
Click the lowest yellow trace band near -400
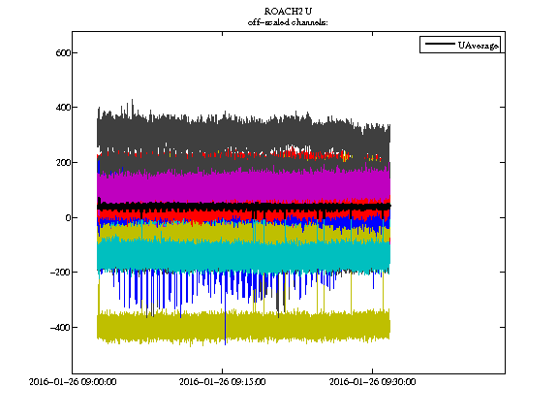pos(243,326)
